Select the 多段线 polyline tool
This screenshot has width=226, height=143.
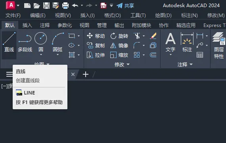click(x=25, y=43)
